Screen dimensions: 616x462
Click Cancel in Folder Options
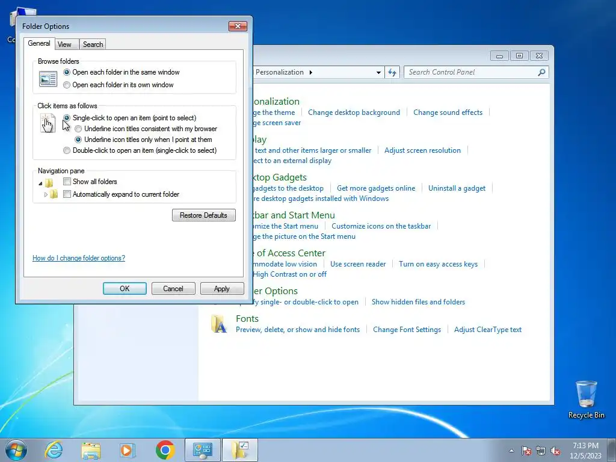(x=173, y=289)
